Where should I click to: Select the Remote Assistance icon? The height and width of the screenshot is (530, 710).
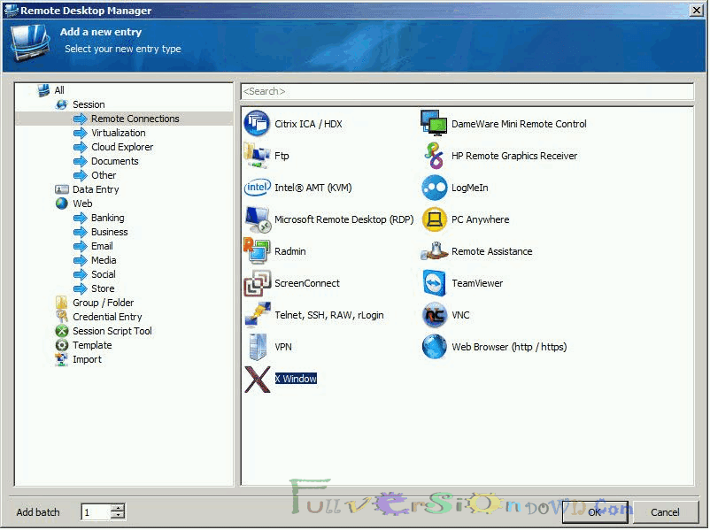435,251
